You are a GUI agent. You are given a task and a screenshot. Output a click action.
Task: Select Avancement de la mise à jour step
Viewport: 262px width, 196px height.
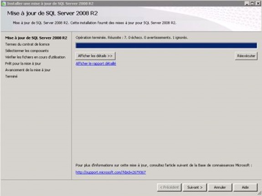click(28, 70)
